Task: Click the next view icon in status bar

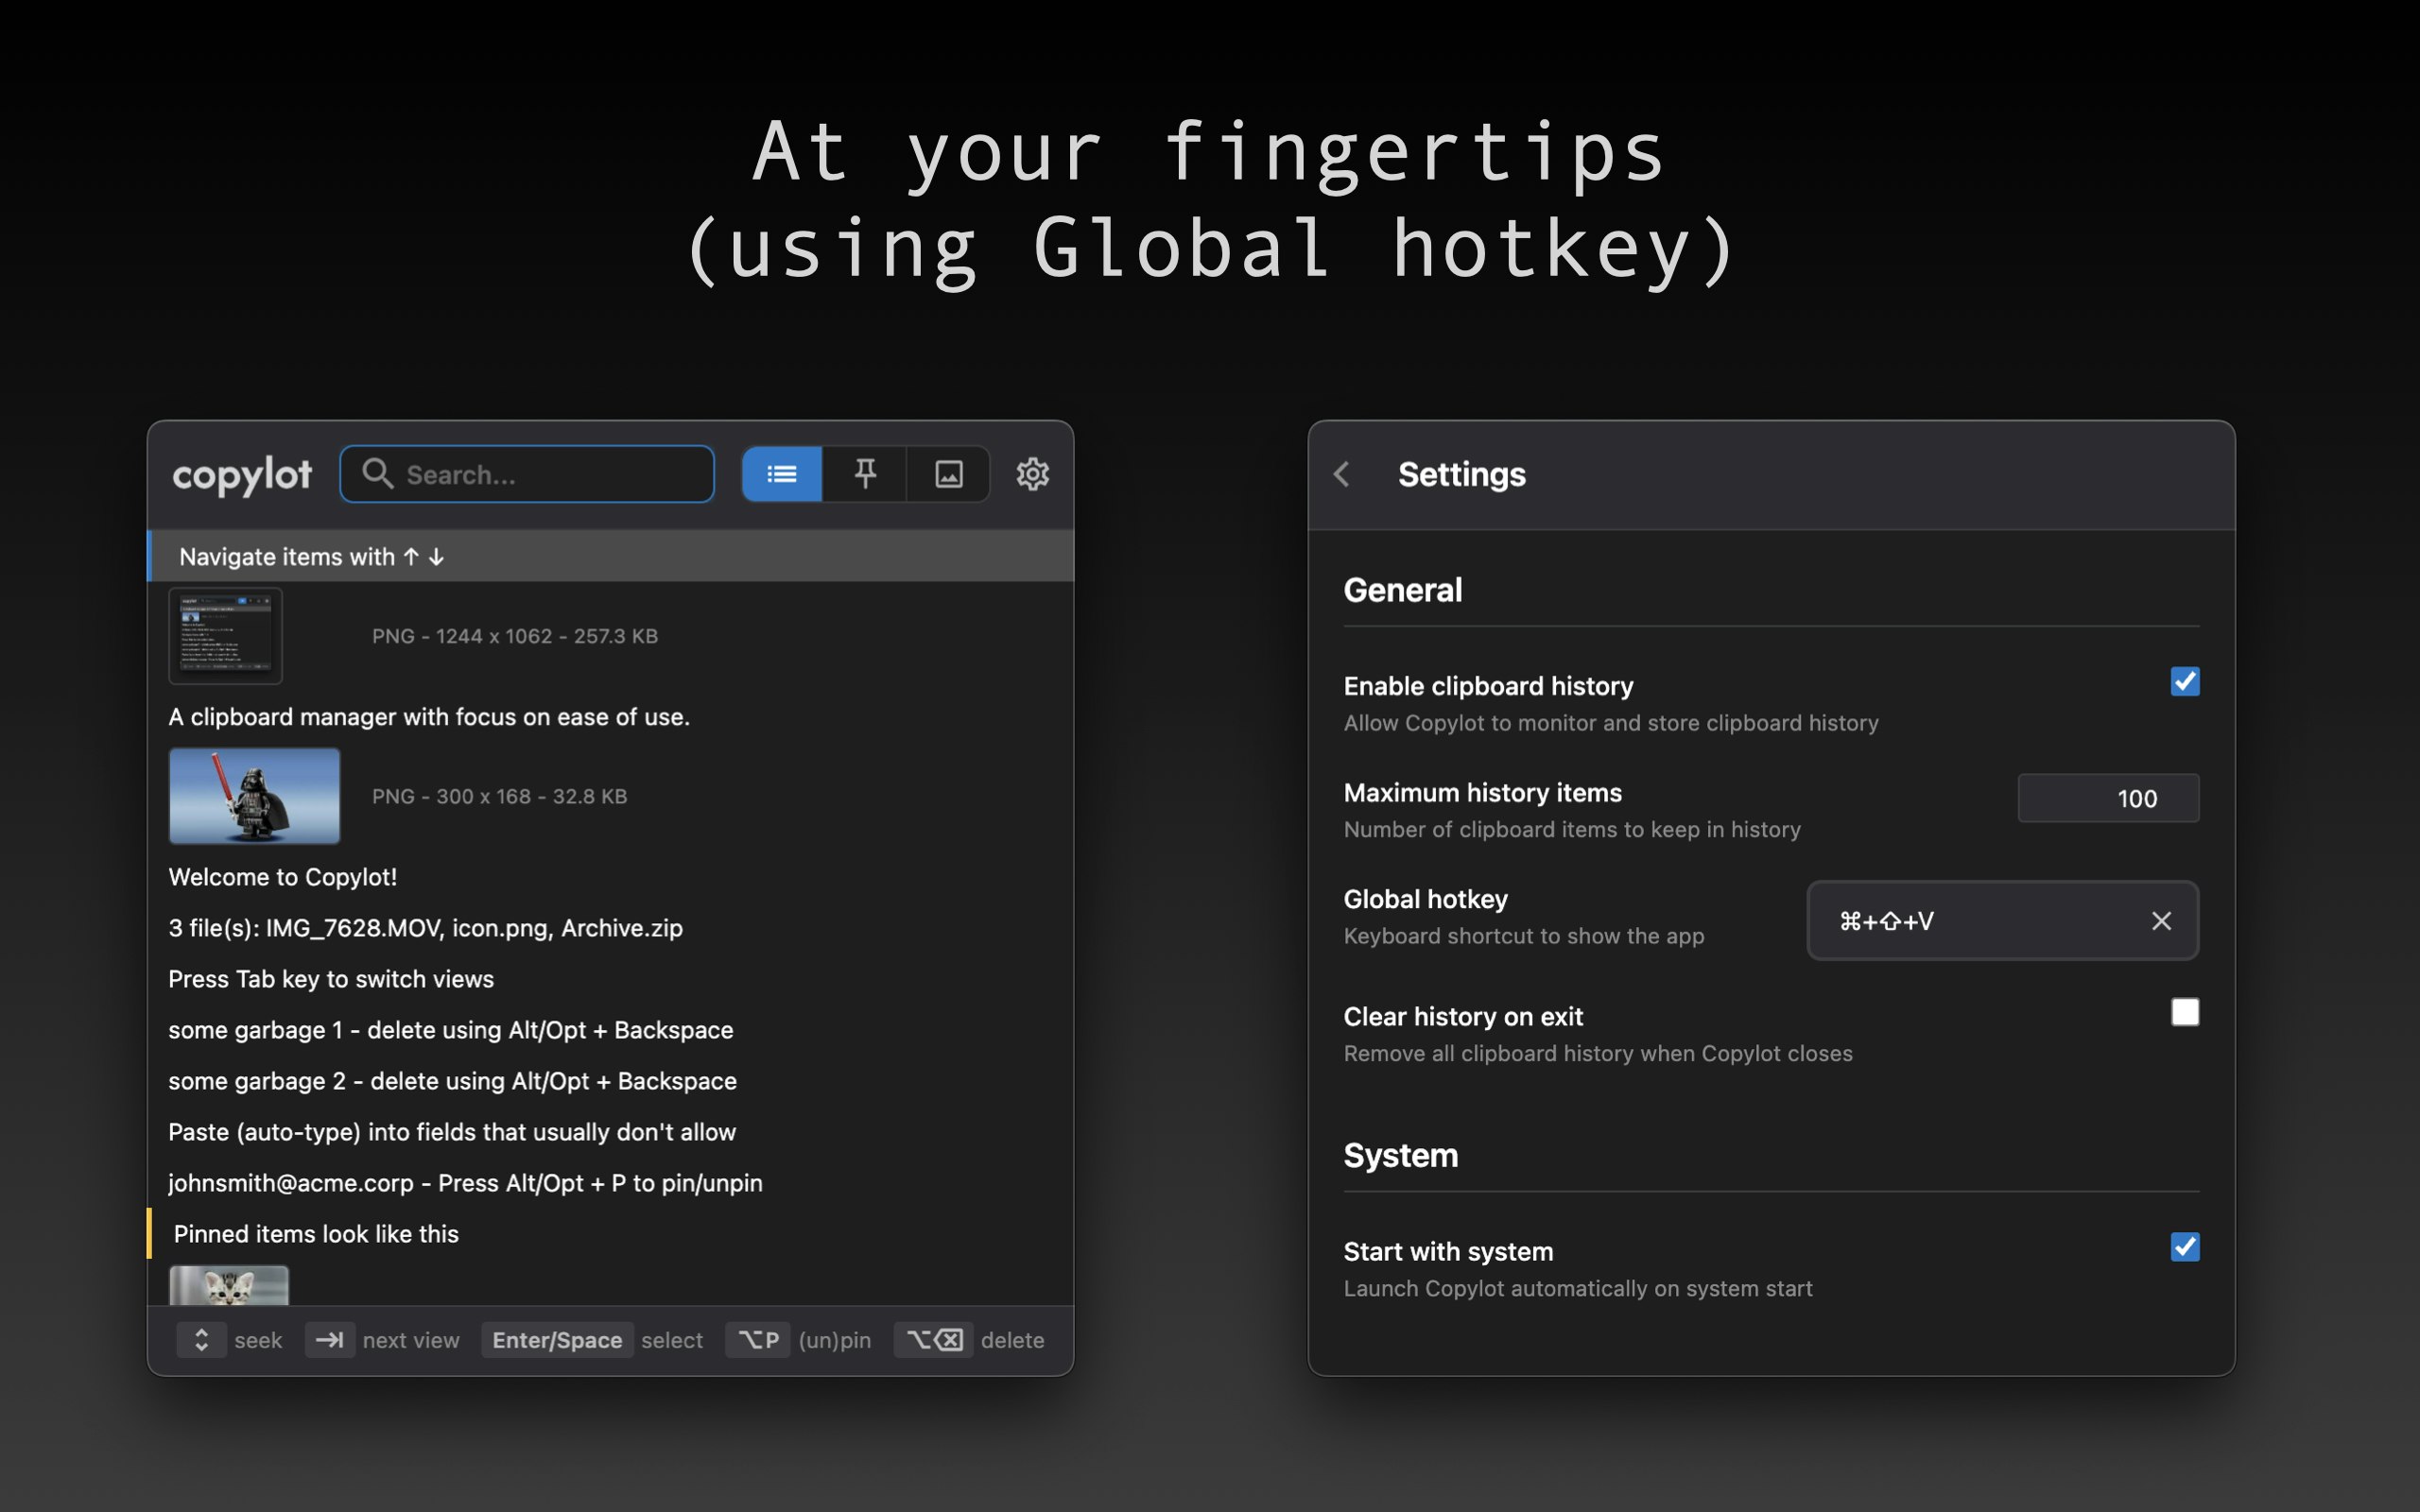Action: tap(329, 1339)
